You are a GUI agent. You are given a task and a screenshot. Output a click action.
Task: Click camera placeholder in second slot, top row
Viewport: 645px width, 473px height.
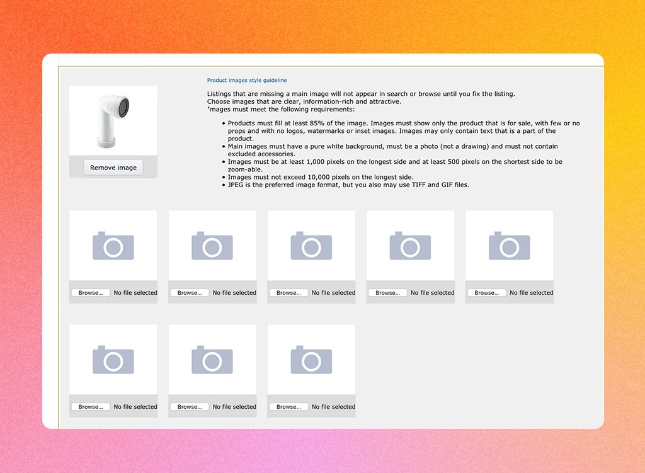click(x=212, y=246)
